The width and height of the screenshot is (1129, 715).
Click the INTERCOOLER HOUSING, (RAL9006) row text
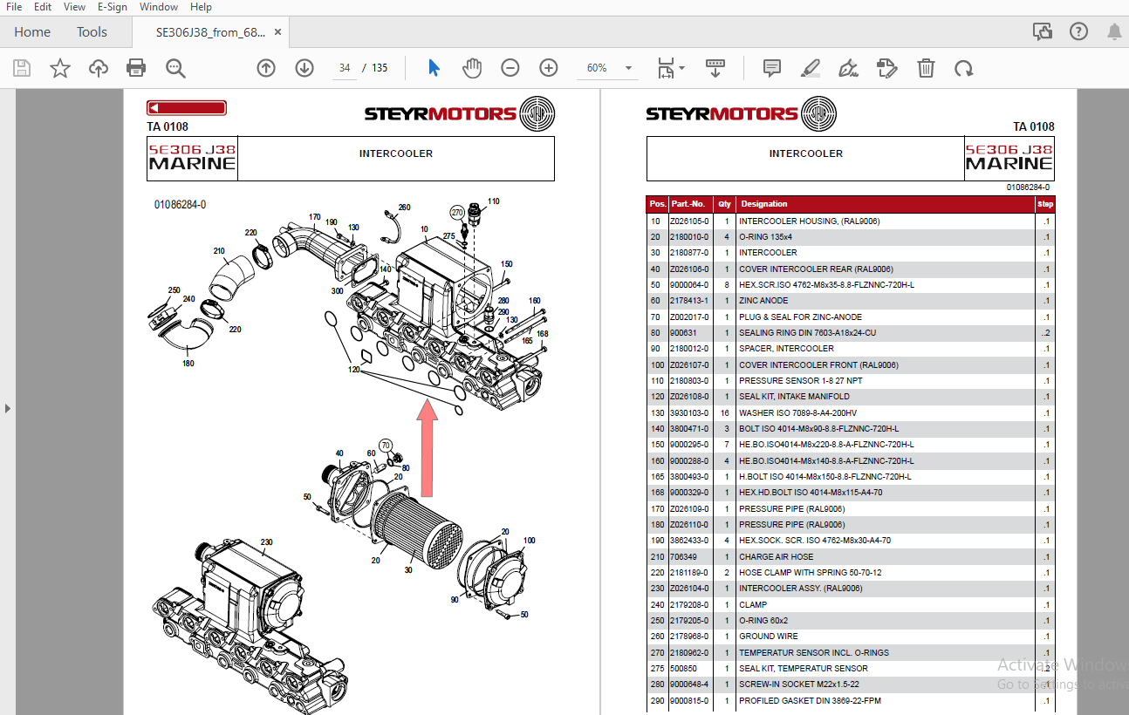pyautogui.click(x=809, y=221)
